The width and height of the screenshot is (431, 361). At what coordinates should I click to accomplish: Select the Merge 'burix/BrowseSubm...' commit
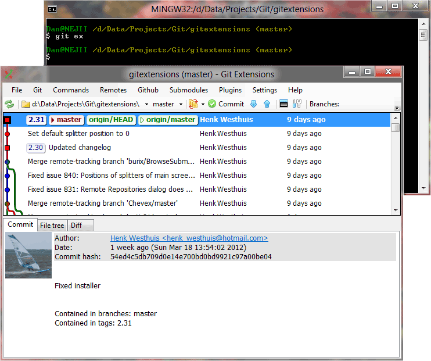pyautogui.click(x=197, y=162)
